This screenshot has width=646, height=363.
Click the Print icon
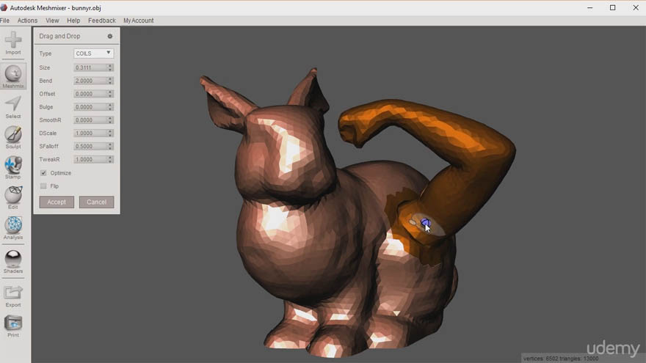tap(13, 326)
